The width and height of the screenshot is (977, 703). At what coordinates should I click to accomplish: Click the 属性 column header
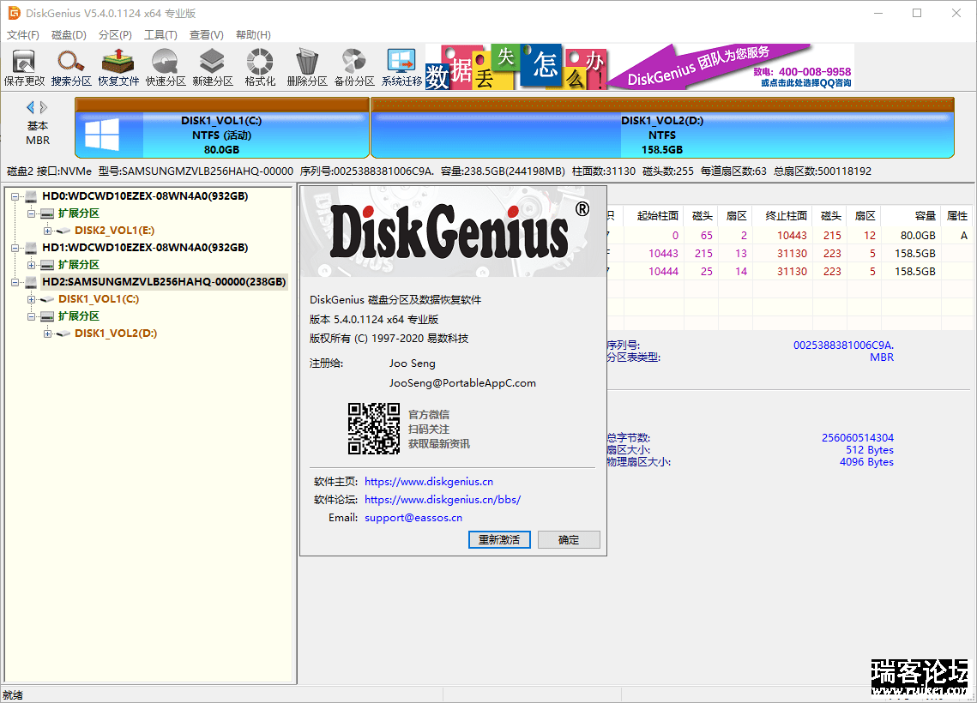click(957, 215)
